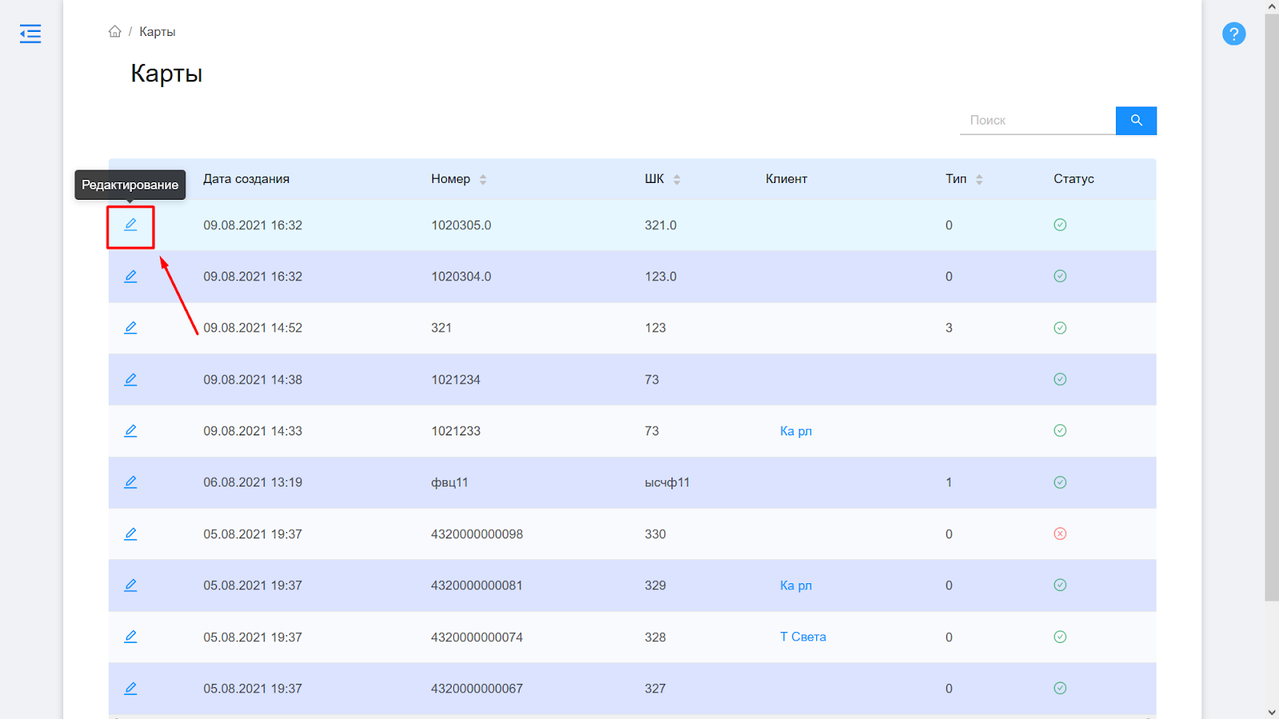Image resolution: width=1279 pixels, height=719 pixels.
Task: Select date cell 09.08.2021 14:33
Action: click(x=253, y=431)
